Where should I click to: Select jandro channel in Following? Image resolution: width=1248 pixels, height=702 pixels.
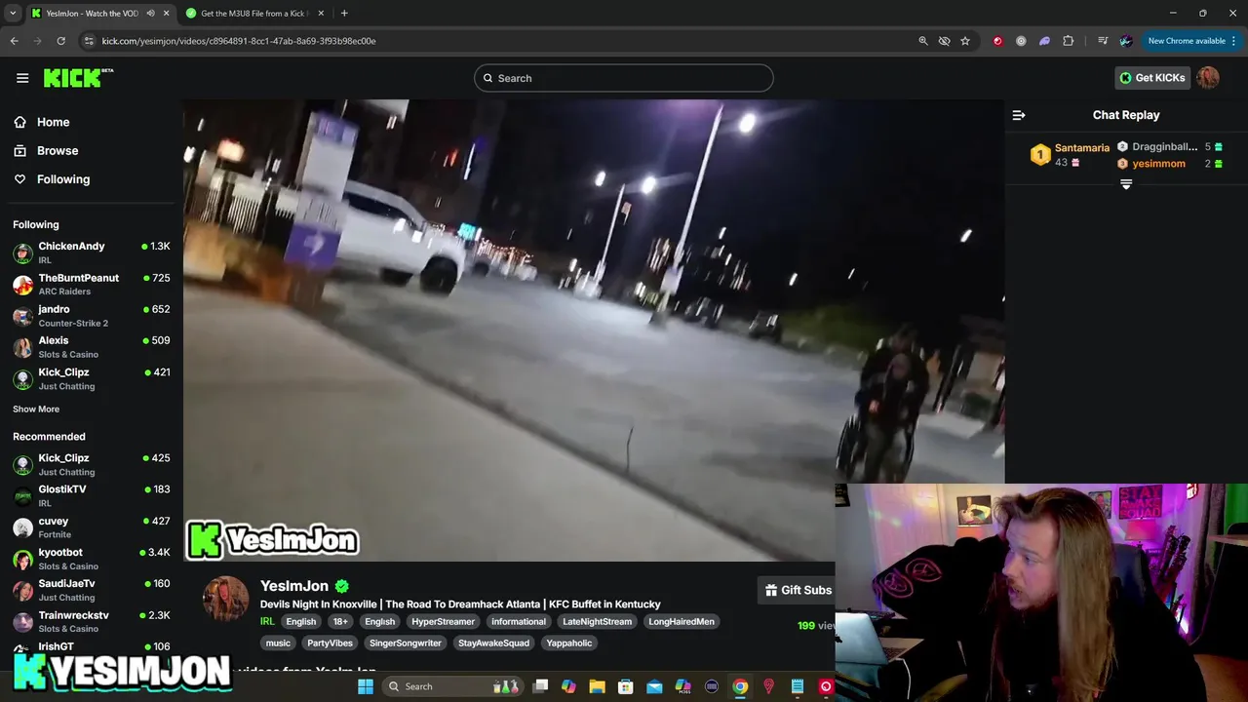(92, 315)
